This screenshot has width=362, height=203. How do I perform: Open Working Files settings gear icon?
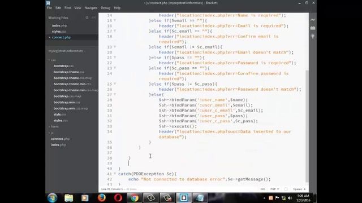(87, 17)
